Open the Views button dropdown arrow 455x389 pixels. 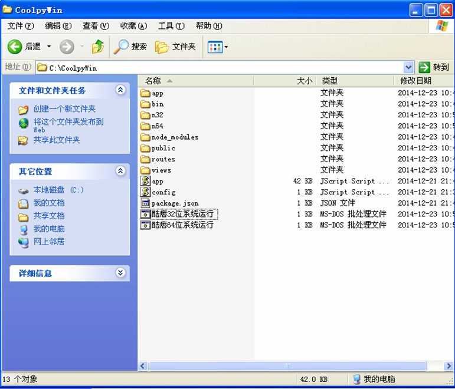pos(227,47)
